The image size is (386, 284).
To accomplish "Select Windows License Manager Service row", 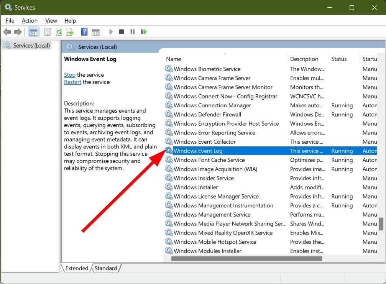I will pos(271,196).
